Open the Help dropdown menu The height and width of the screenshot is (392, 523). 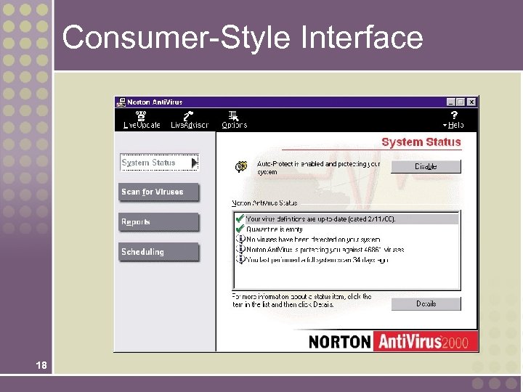(453, 120)
